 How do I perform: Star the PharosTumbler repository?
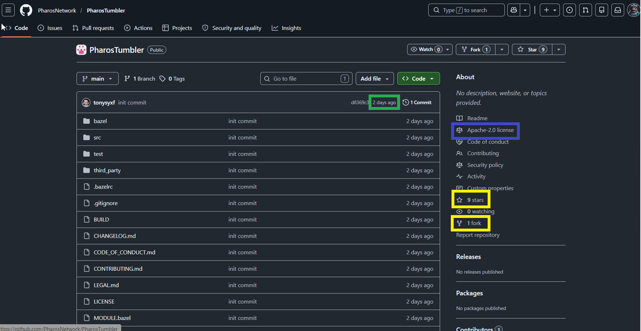pos(531,50)
